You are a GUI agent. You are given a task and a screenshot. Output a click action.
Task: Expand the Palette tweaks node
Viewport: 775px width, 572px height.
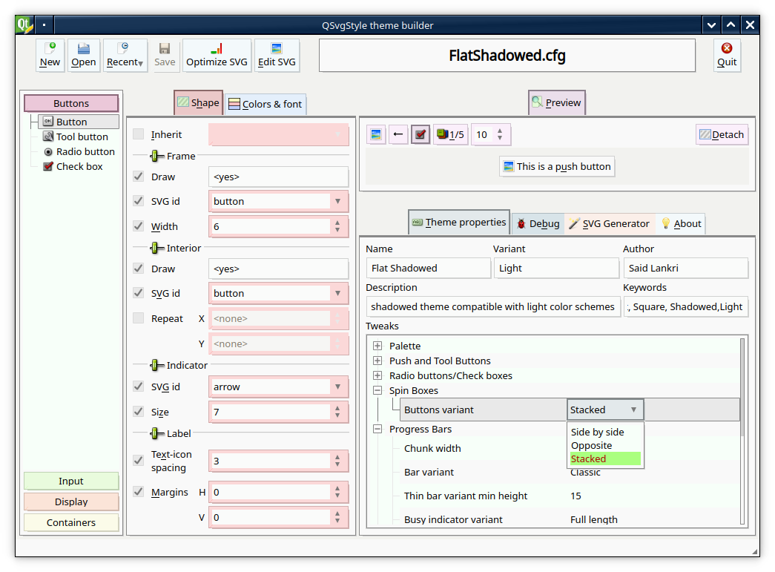(x=377, y=346)
